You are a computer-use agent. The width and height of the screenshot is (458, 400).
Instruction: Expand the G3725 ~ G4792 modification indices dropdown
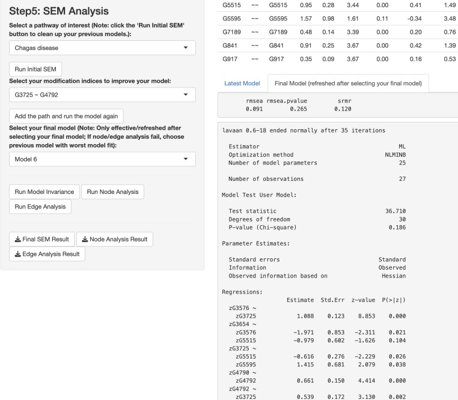tap(102, 95)
